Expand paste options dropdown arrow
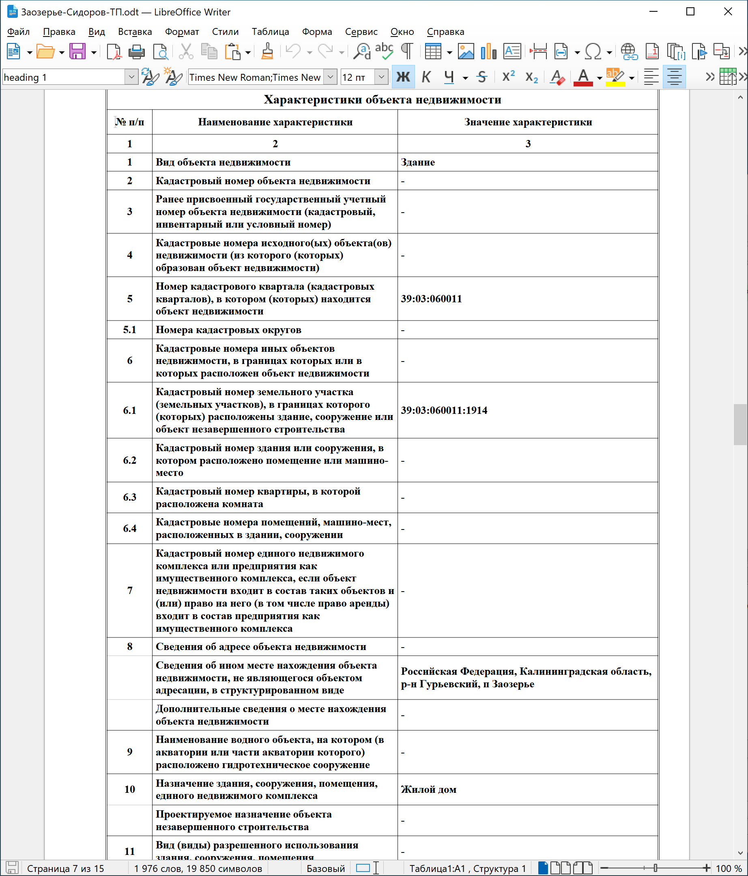The image size is (748, 876). coord(248,52)
